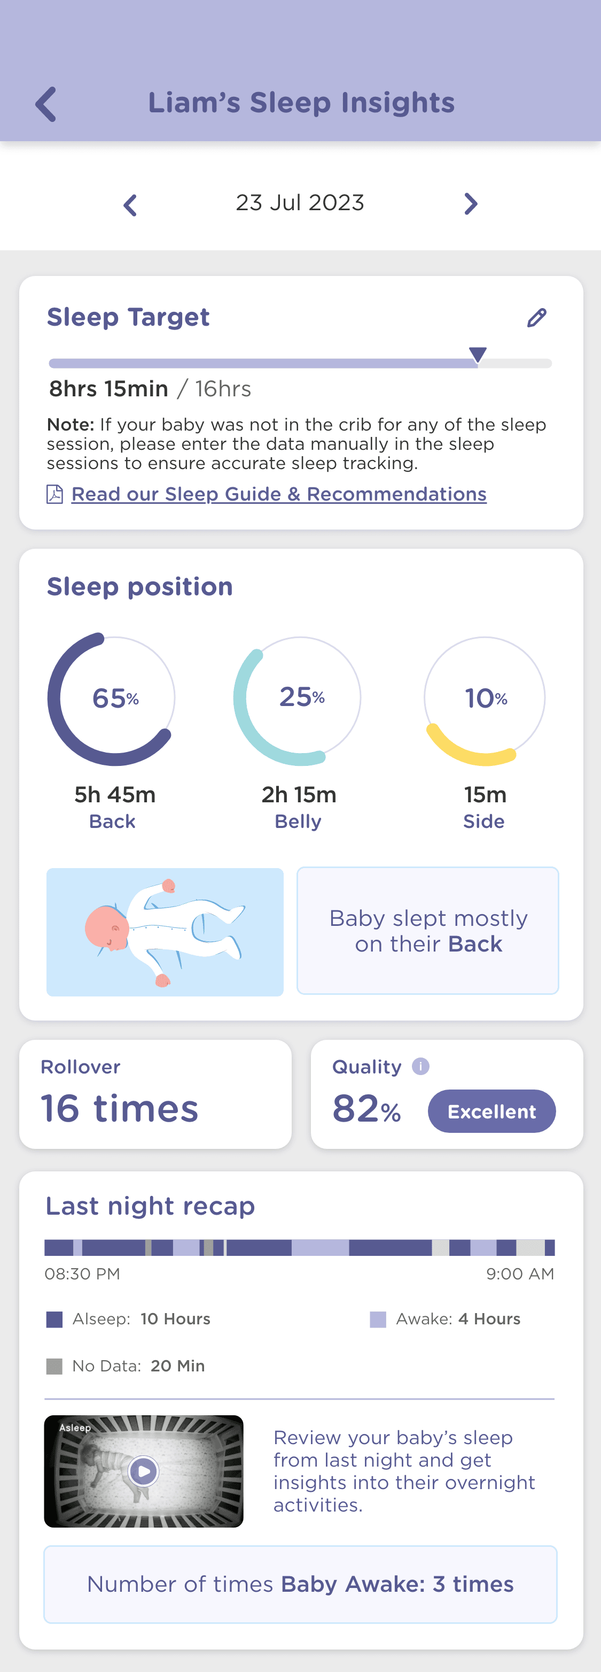Tap the Baby Awake 3 times banner
The width and height of the screenshot is (601, 1672).
point(300,1584)
